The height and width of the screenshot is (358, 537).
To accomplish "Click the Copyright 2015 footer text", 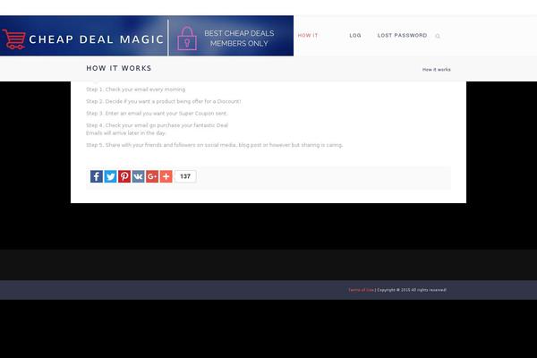I will (x=412, y=290).
